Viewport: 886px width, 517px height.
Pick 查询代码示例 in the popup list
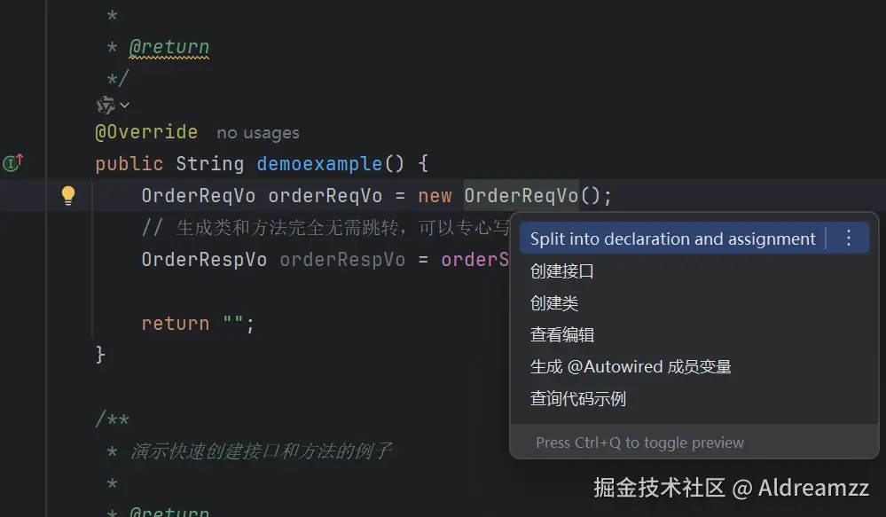point(578,399)
